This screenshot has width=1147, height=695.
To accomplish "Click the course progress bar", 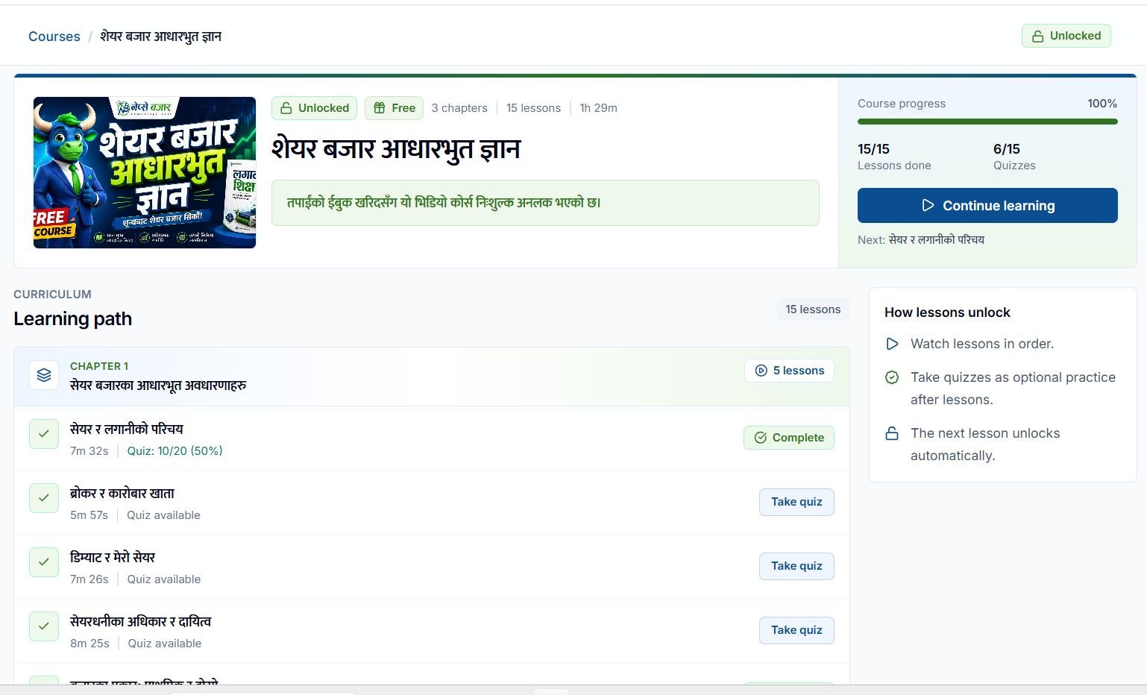I will click(987, 122).
